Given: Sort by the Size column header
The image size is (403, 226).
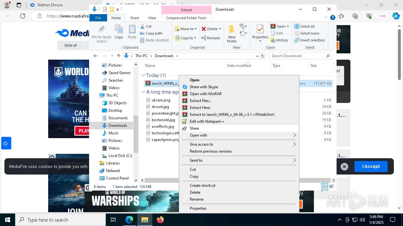Looking at the screenshot, I should coord(321,66).
